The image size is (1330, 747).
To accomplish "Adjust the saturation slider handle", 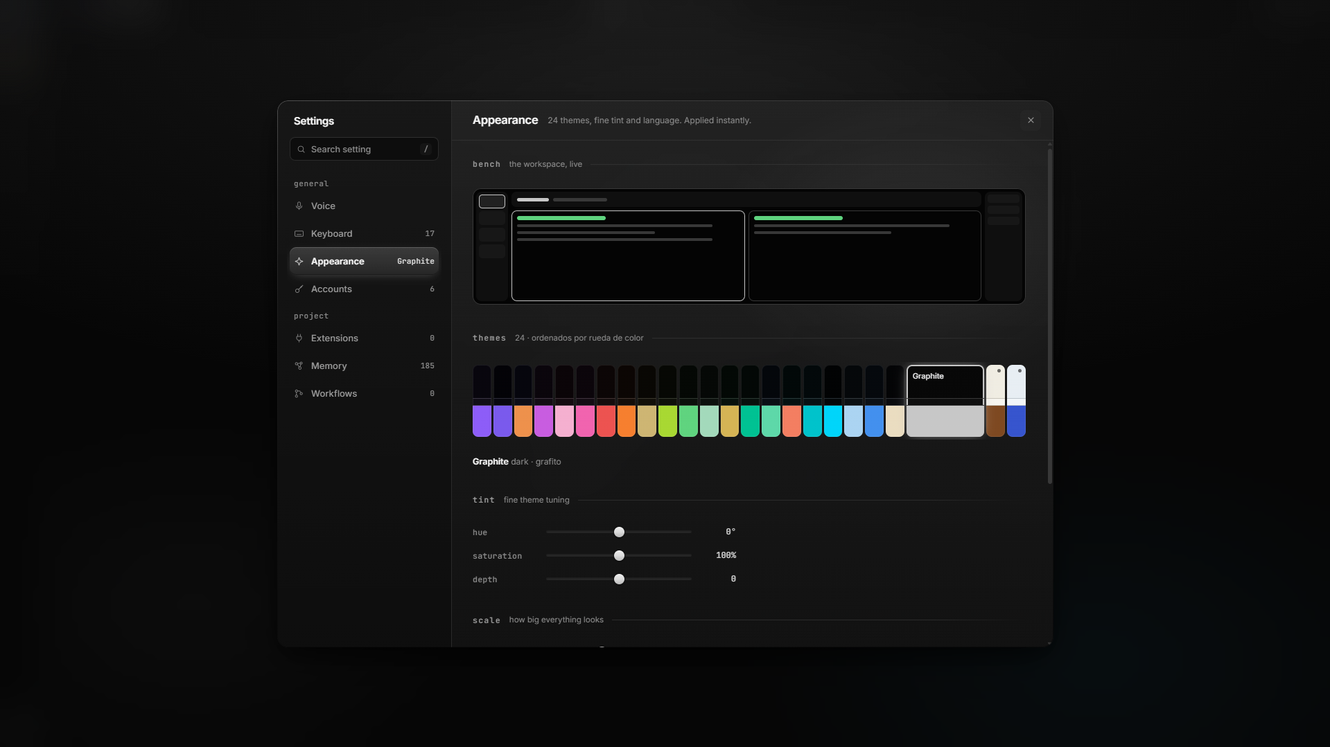I will 619,555.
